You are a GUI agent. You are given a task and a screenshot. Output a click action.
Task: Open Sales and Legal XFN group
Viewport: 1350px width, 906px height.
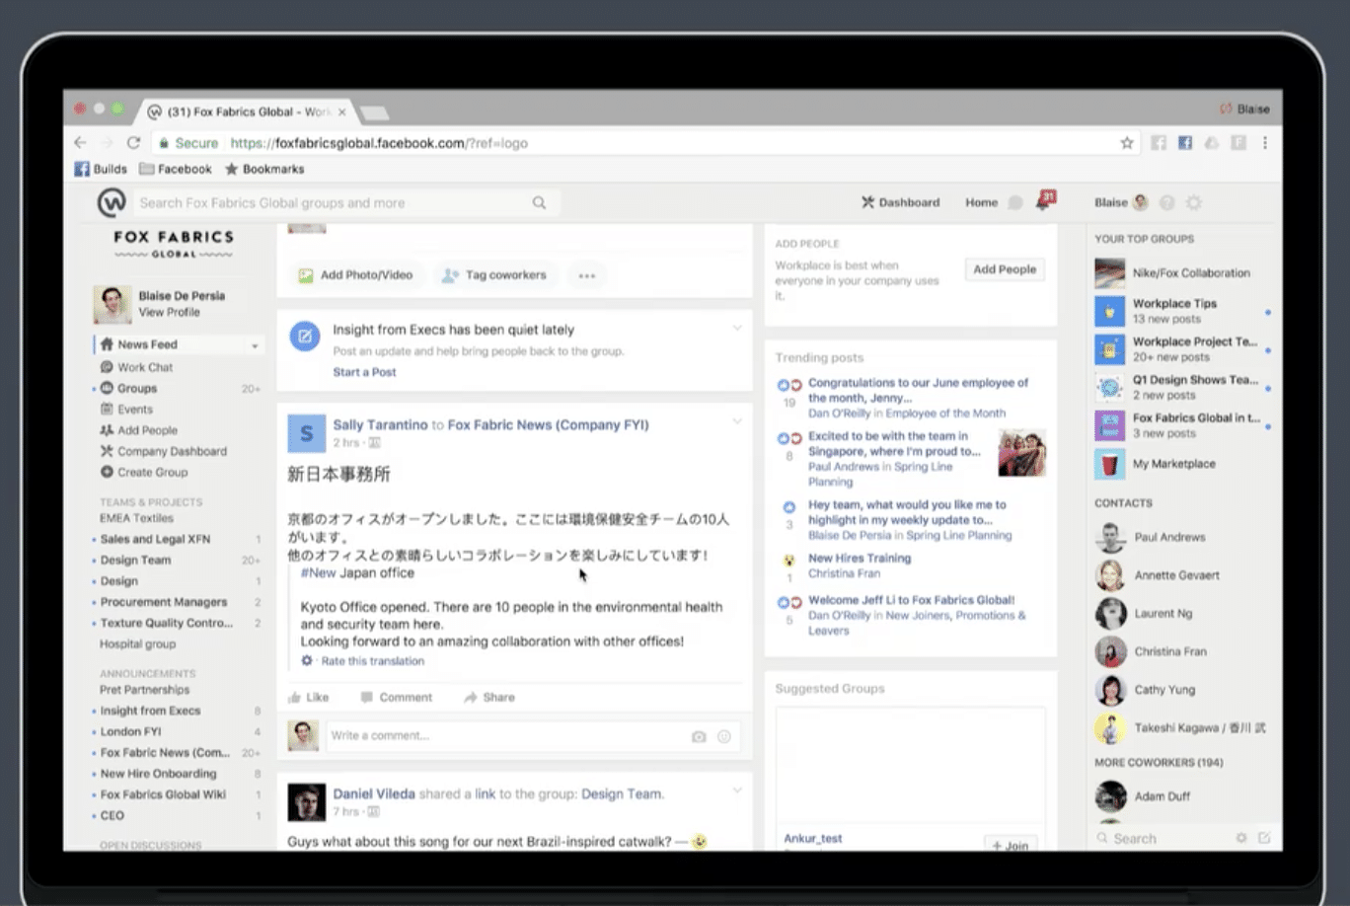tap(155, 539)
